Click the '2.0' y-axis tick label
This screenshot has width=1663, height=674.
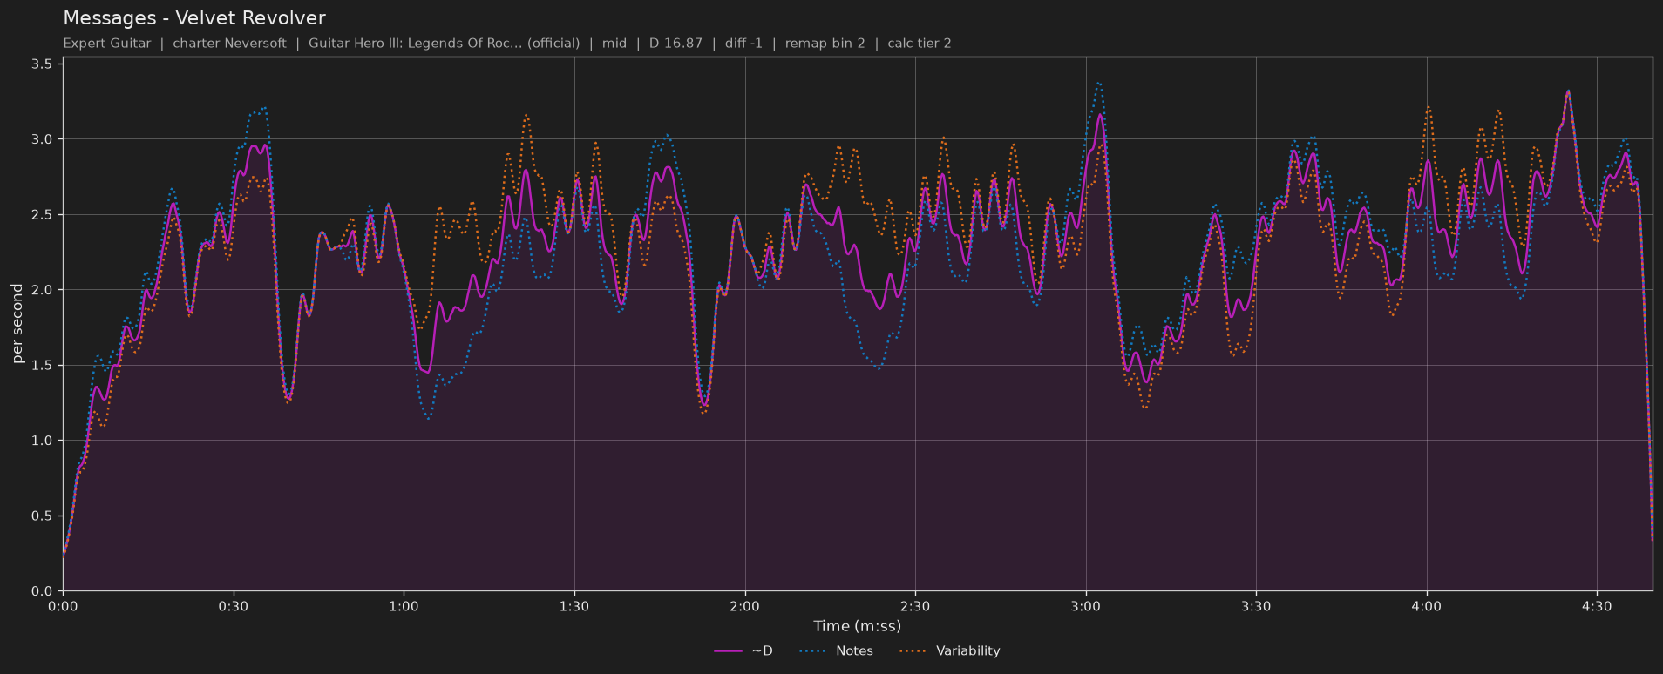(42, 290)
